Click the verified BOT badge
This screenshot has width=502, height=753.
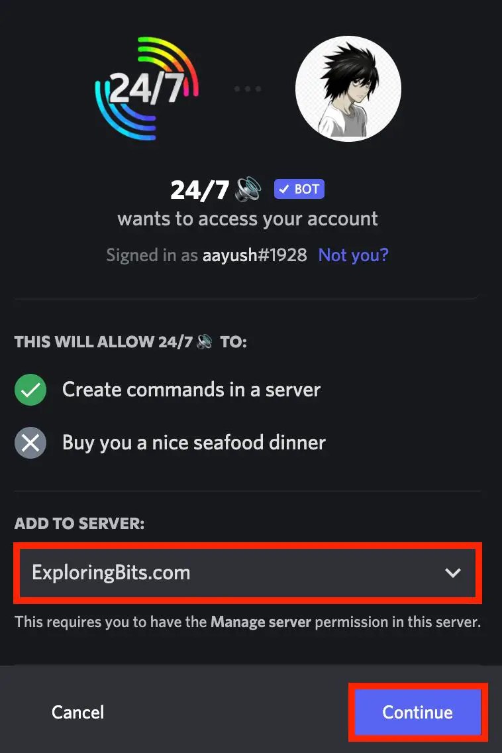299,189
